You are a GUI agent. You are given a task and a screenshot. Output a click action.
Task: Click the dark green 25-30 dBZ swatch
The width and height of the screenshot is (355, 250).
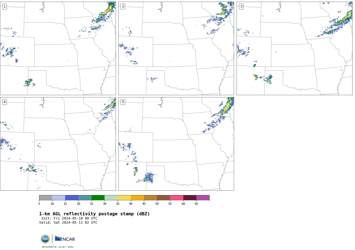point(98,198)
